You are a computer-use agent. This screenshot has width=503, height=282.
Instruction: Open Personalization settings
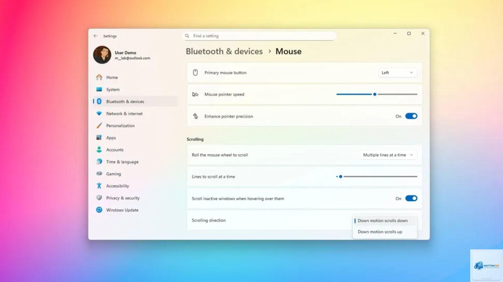135,126
